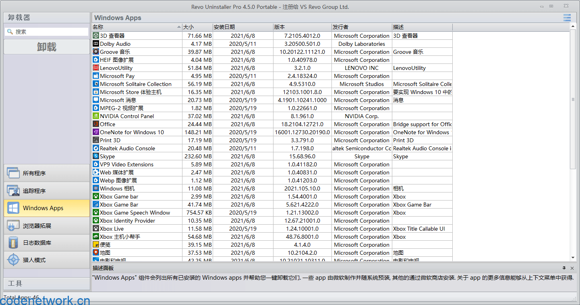Image resolution: width=580 pixels, height=305 pixels.
Task: Sort list by 安装日期 column
Action: click(243, 27)
